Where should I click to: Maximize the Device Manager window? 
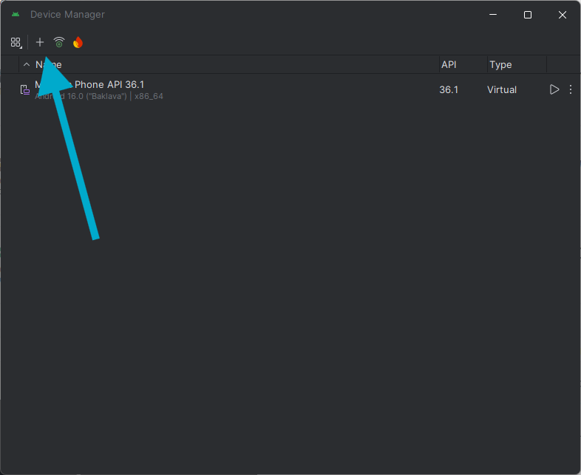pos(528,15)
